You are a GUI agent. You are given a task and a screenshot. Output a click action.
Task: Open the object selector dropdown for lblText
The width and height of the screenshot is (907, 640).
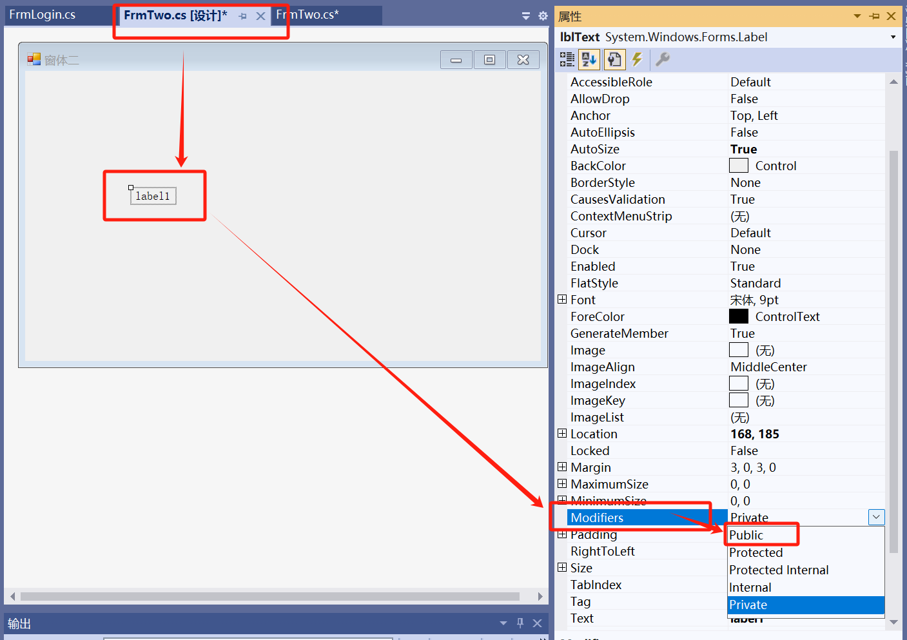tap(893, 37)
